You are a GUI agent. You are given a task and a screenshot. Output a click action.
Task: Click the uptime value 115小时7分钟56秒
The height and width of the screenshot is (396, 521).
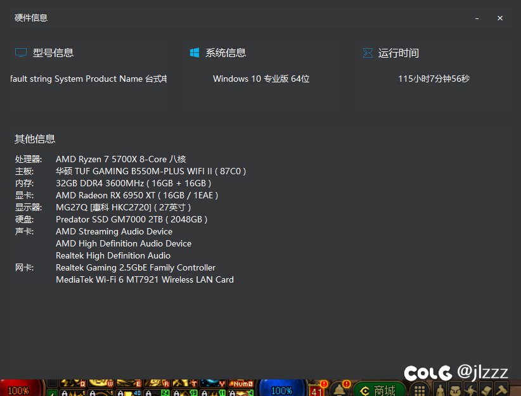(x=434, y=79)
